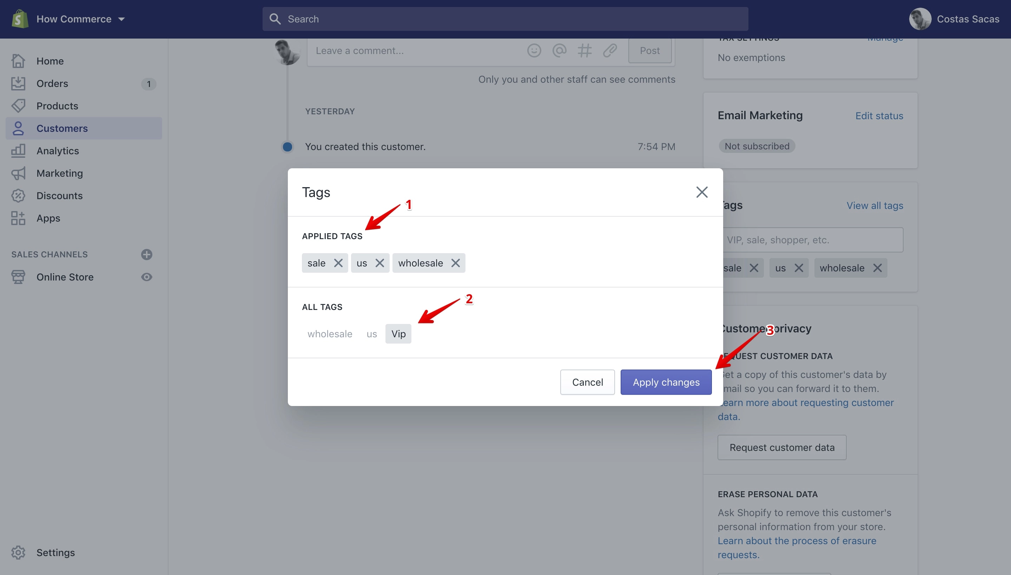Select Customers in the sidebar

click(x=84, y=128)
